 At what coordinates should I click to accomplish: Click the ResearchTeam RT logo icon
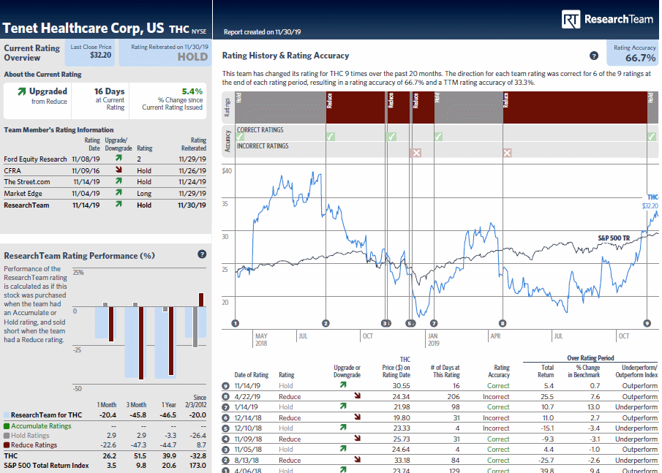[571, 20]
